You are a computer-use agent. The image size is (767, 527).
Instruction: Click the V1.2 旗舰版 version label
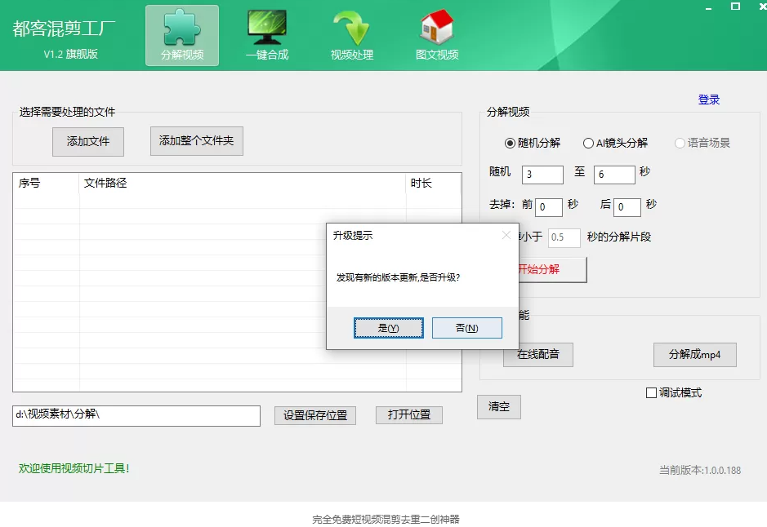tap(71, 54)
